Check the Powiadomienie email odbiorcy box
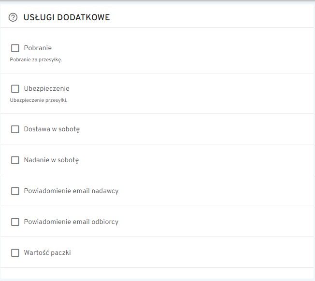The width and height of the screenshot is (315, 281). [15, 222]
